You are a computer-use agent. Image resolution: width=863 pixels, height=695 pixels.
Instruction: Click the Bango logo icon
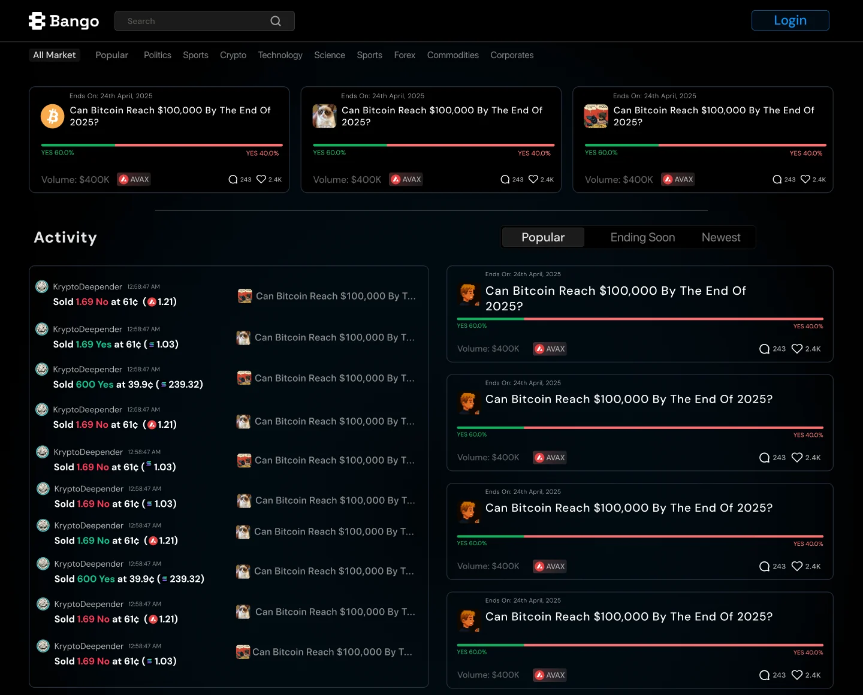click(x=37, y=21)
